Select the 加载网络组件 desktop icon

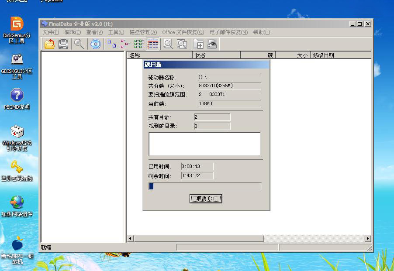[x=17, y=206]
